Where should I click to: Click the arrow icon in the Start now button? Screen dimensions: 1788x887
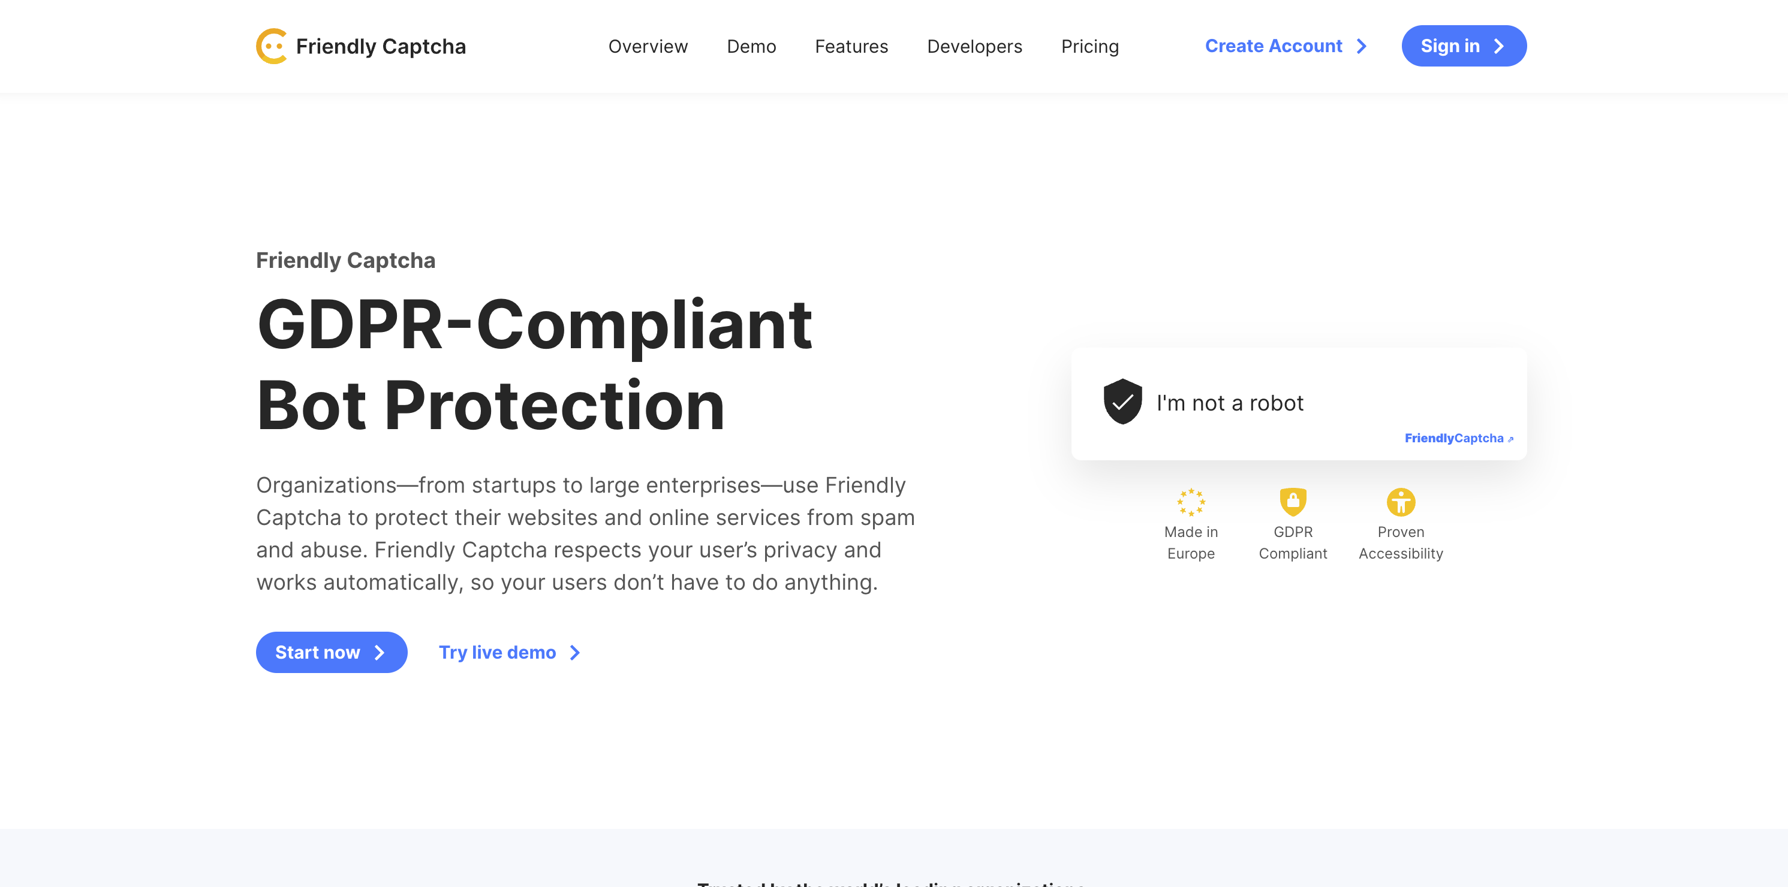tap(378, 653)
